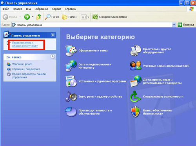This screenshot has height=146, width=196.
Task: Open Прочие параметры панели управления link
Action: point(29,76)
